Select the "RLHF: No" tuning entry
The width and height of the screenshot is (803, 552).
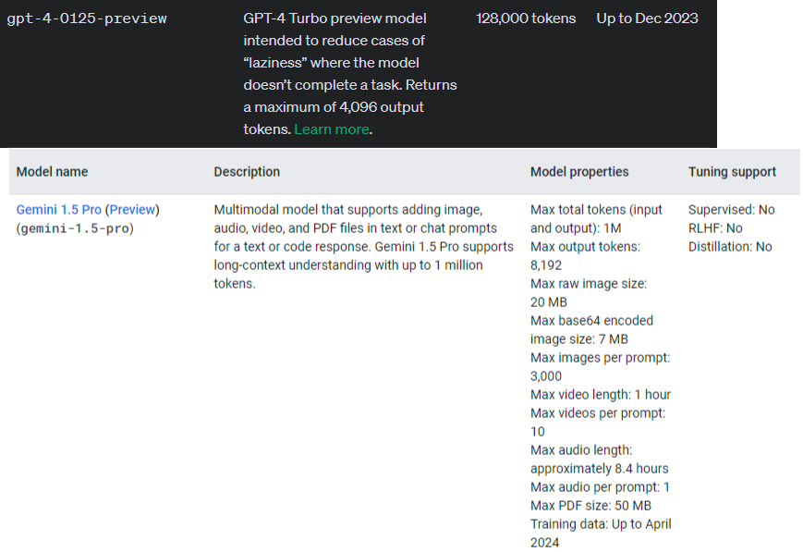click(715, 228)
